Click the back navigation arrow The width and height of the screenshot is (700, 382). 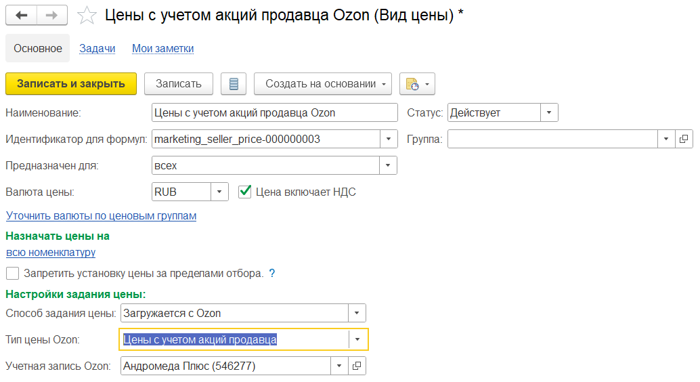(x=21, y=15)
